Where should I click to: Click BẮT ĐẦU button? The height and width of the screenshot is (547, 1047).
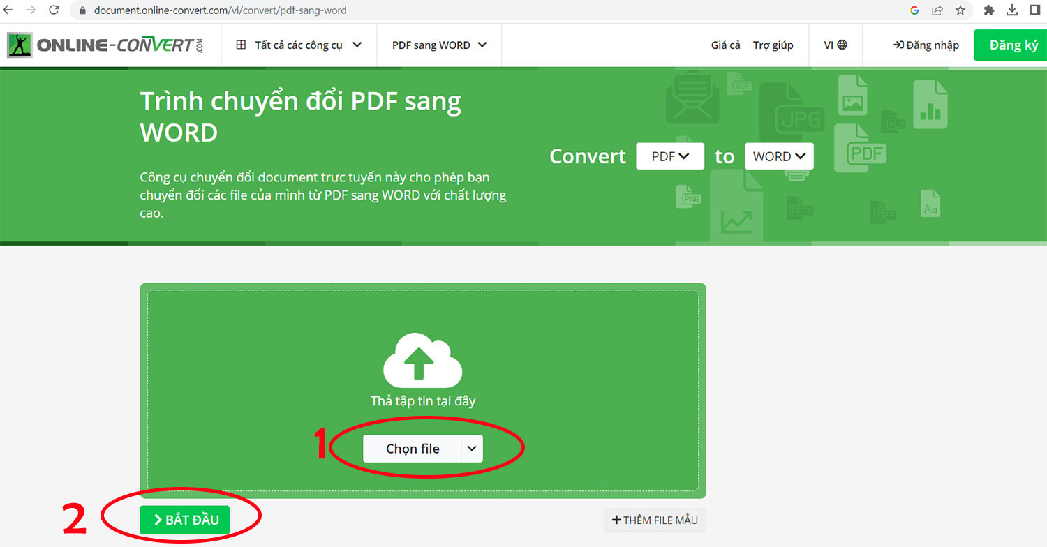click(184, 520)
